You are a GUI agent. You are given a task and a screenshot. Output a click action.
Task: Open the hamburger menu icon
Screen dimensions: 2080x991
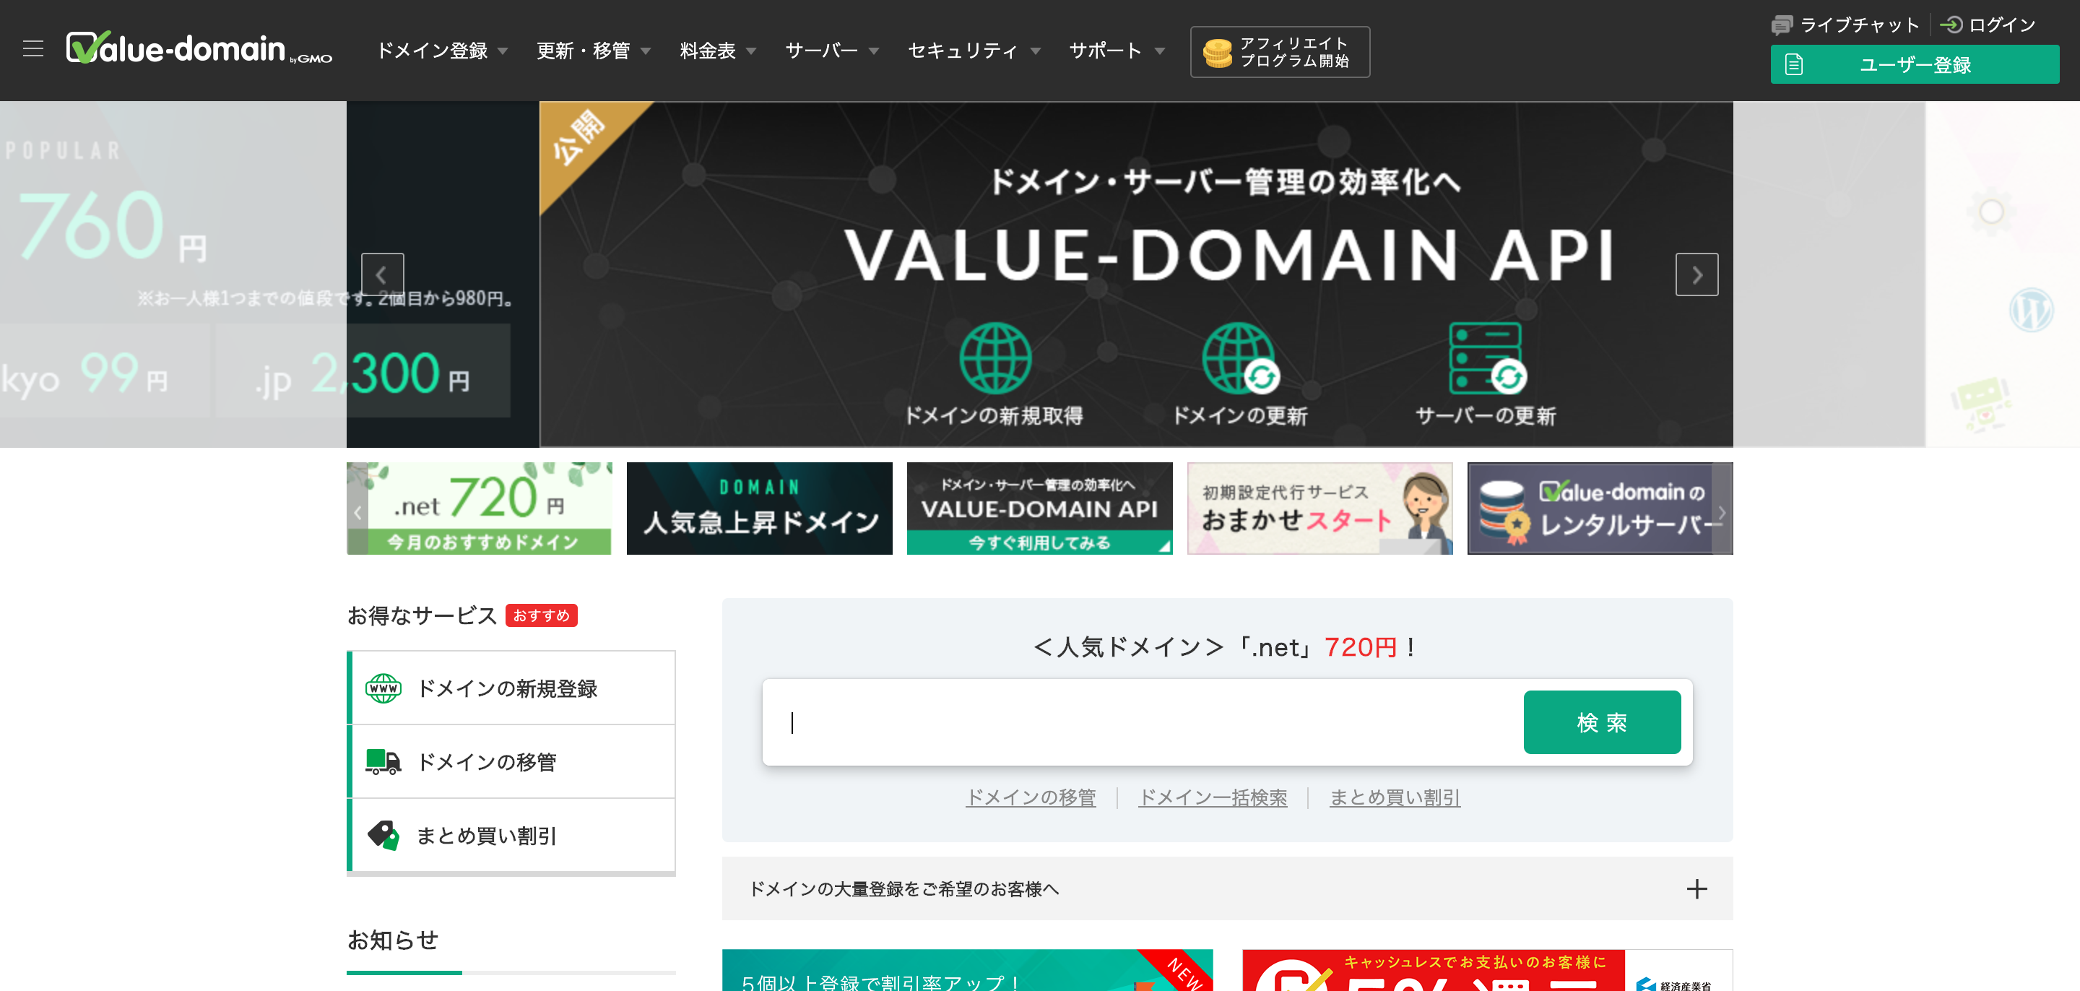point(33,48)
